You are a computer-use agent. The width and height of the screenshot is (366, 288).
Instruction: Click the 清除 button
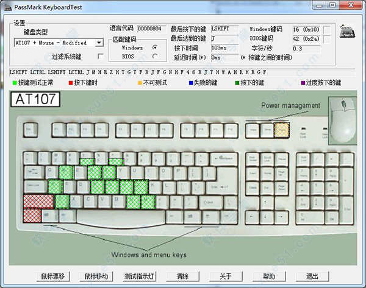click(x=183, y=276)
